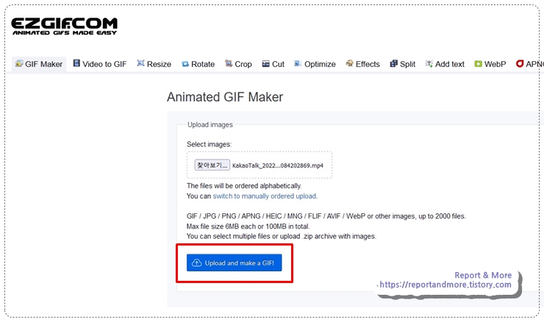Click the Resize frame icon
544x322 pixels.
click(140, 62)
